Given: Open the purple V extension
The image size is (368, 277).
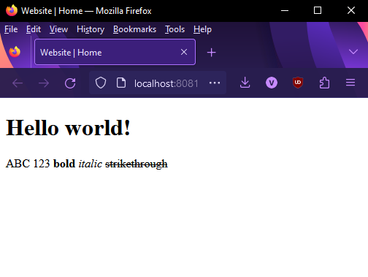Looking at the screenshot, I should (272, 83).
